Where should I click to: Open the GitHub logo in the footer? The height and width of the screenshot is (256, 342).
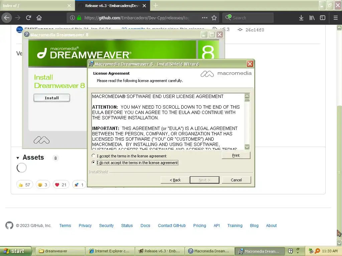tap(9, 225)
